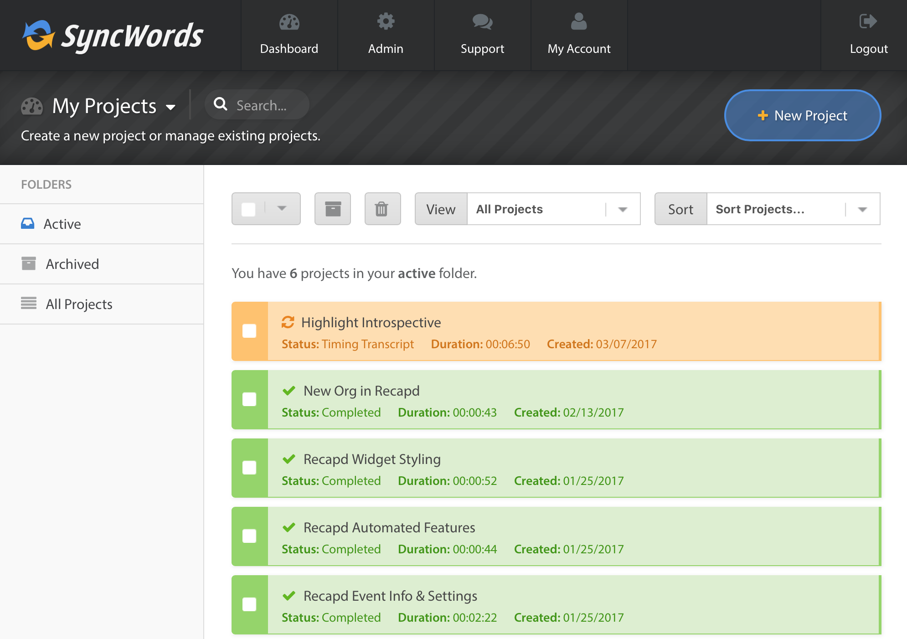The height and width of the screenshot is (639, 907).
Task: Select the All Projects folder
Action: point(102,304)
